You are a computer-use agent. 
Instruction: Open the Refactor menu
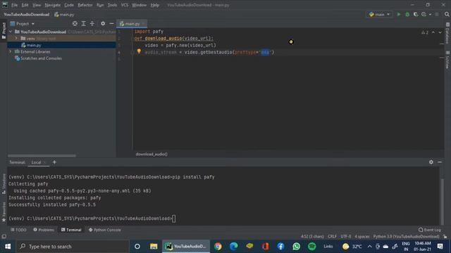pos(85,5)
